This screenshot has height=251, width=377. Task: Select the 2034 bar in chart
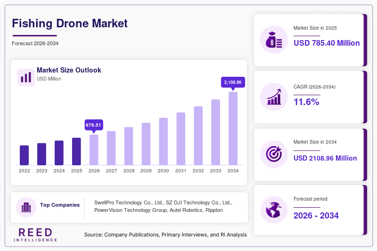[x=233, y=129]
